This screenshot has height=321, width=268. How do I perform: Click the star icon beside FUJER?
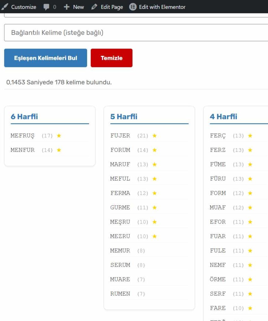click(155, 136)
